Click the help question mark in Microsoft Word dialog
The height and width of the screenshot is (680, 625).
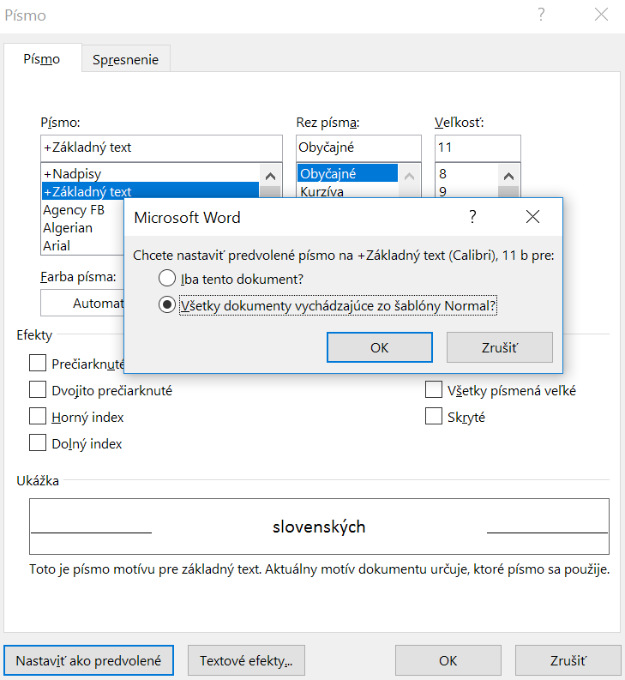pyautogui.click(x=472, y=216)
